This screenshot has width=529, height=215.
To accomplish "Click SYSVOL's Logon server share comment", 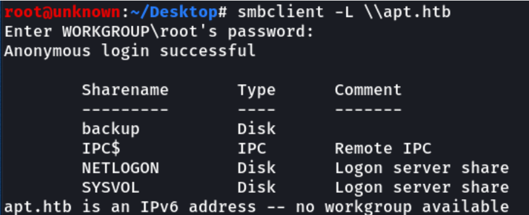I will [422, 188].
